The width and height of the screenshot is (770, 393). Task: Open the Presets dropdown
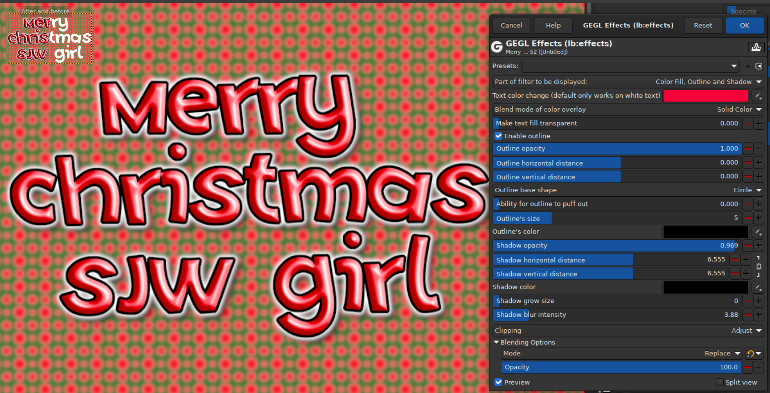click(x=630, y=66)
